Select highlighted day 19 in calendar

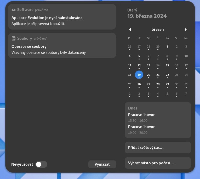[139, 75]
